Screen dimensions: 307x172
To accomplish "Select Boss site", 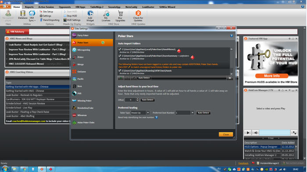I will click(92, 86).
